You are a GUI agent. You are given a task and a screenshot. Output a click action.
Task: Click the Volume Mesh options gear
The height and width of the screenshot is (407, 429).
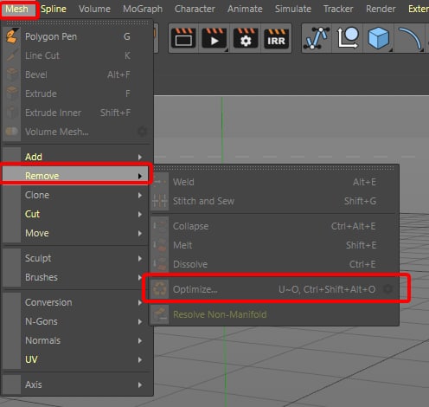coord(142,132)
